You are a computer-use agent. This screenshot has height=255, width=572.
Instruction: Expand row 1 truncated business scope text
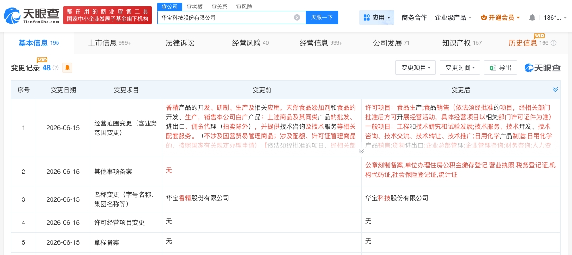coord(361,151)
